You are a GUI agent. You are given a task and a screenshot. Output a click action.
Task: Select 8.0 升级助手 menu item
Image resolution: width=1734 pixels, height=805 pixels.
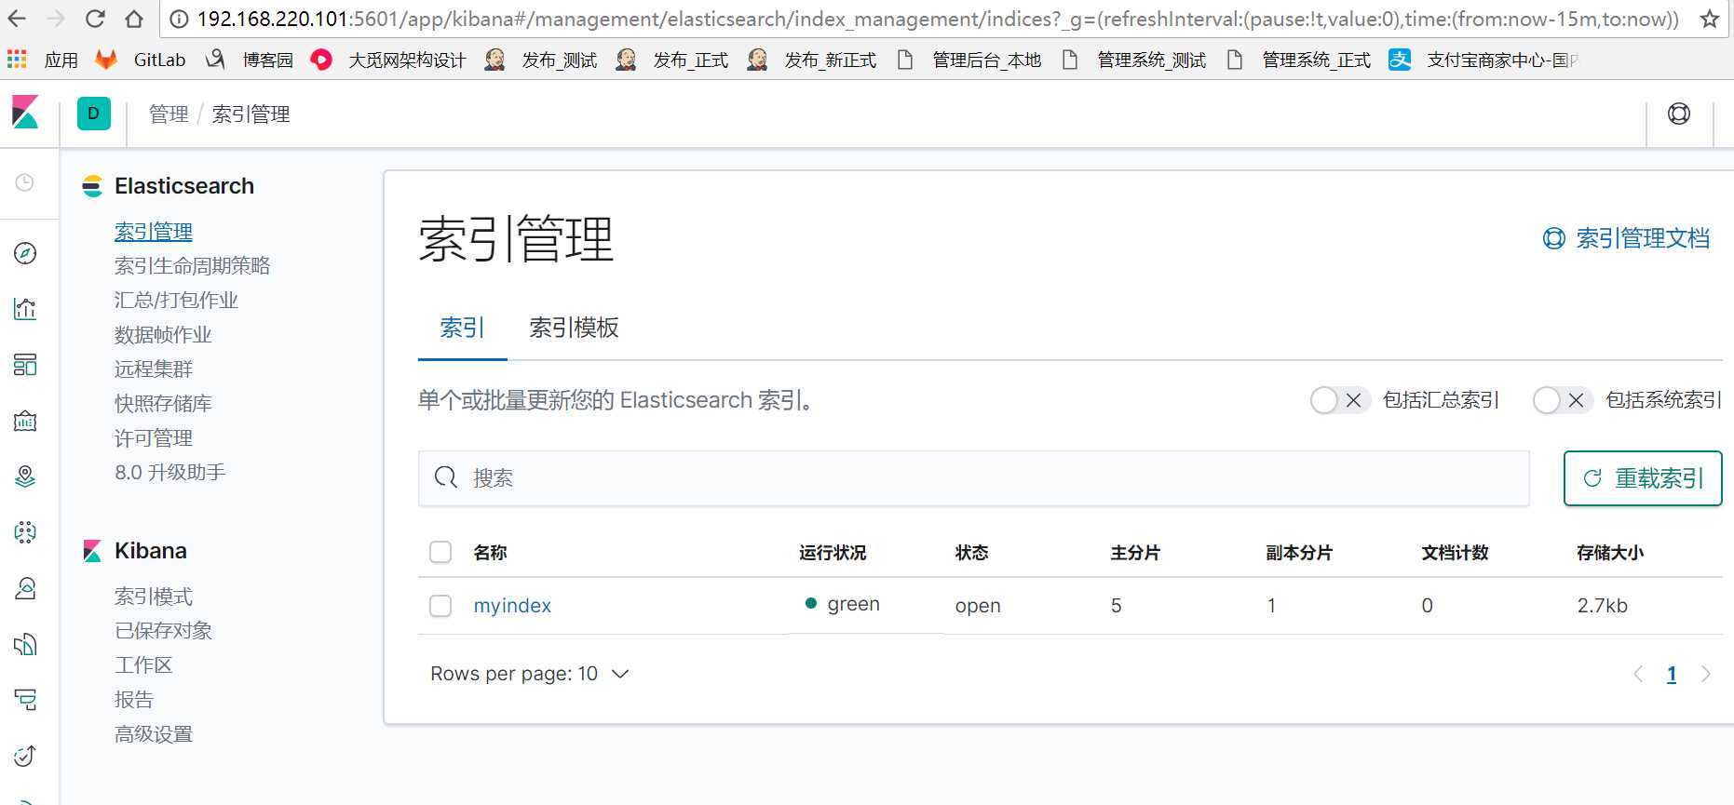(170, 473)
